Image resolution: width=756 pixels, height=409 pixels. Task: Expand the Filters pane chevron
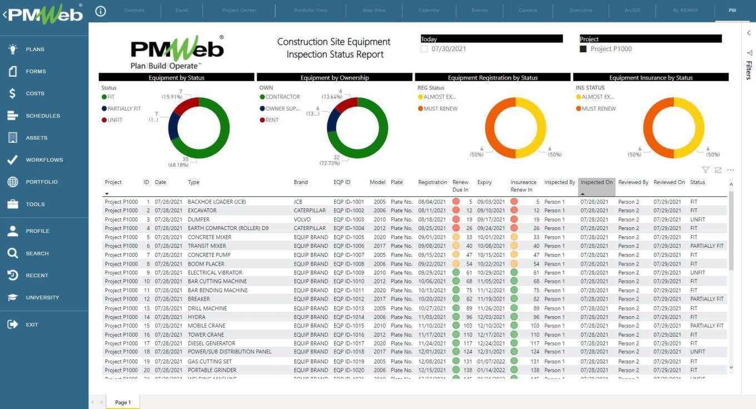(x=749, y=33)
